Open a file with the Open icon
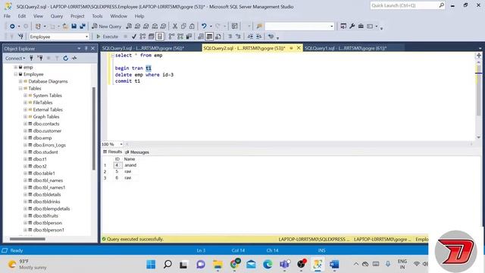Screen dimensions: 485x273 tap(65, 27)
